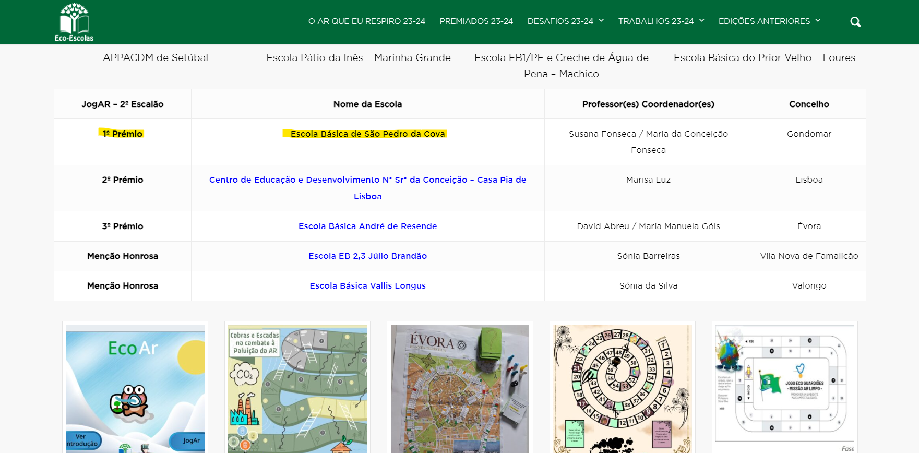Screen dimensions: 919x453
Task: Open the spiral numbered board game thumbnail
Action: point(622,389)
